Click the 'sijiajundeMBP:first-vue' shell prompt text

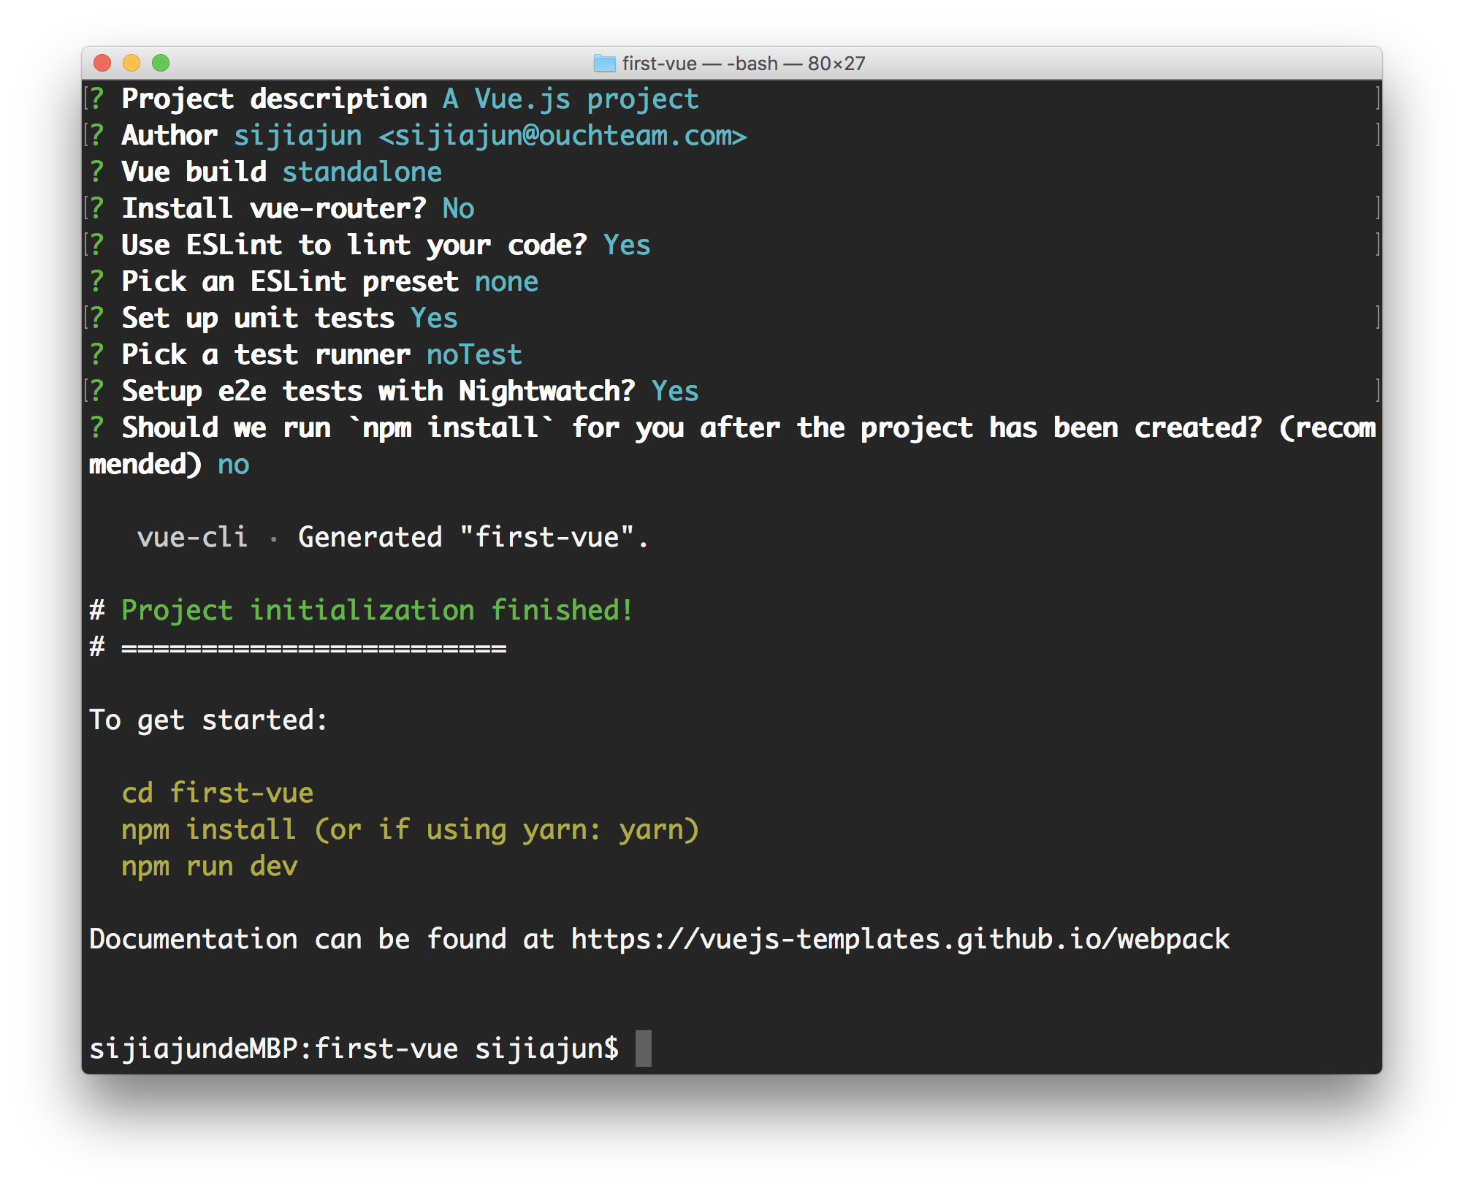(273, 1049)
